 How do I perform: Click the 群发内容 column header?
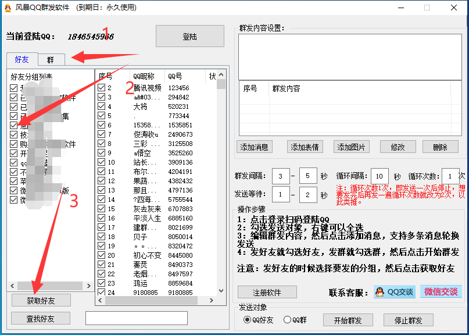click(x=360, y=88)
